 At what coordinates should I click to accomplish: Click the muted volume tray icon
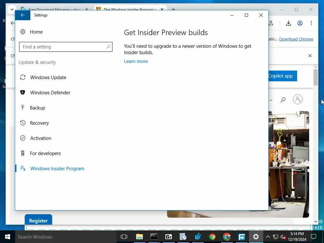(x=283, y=237)
